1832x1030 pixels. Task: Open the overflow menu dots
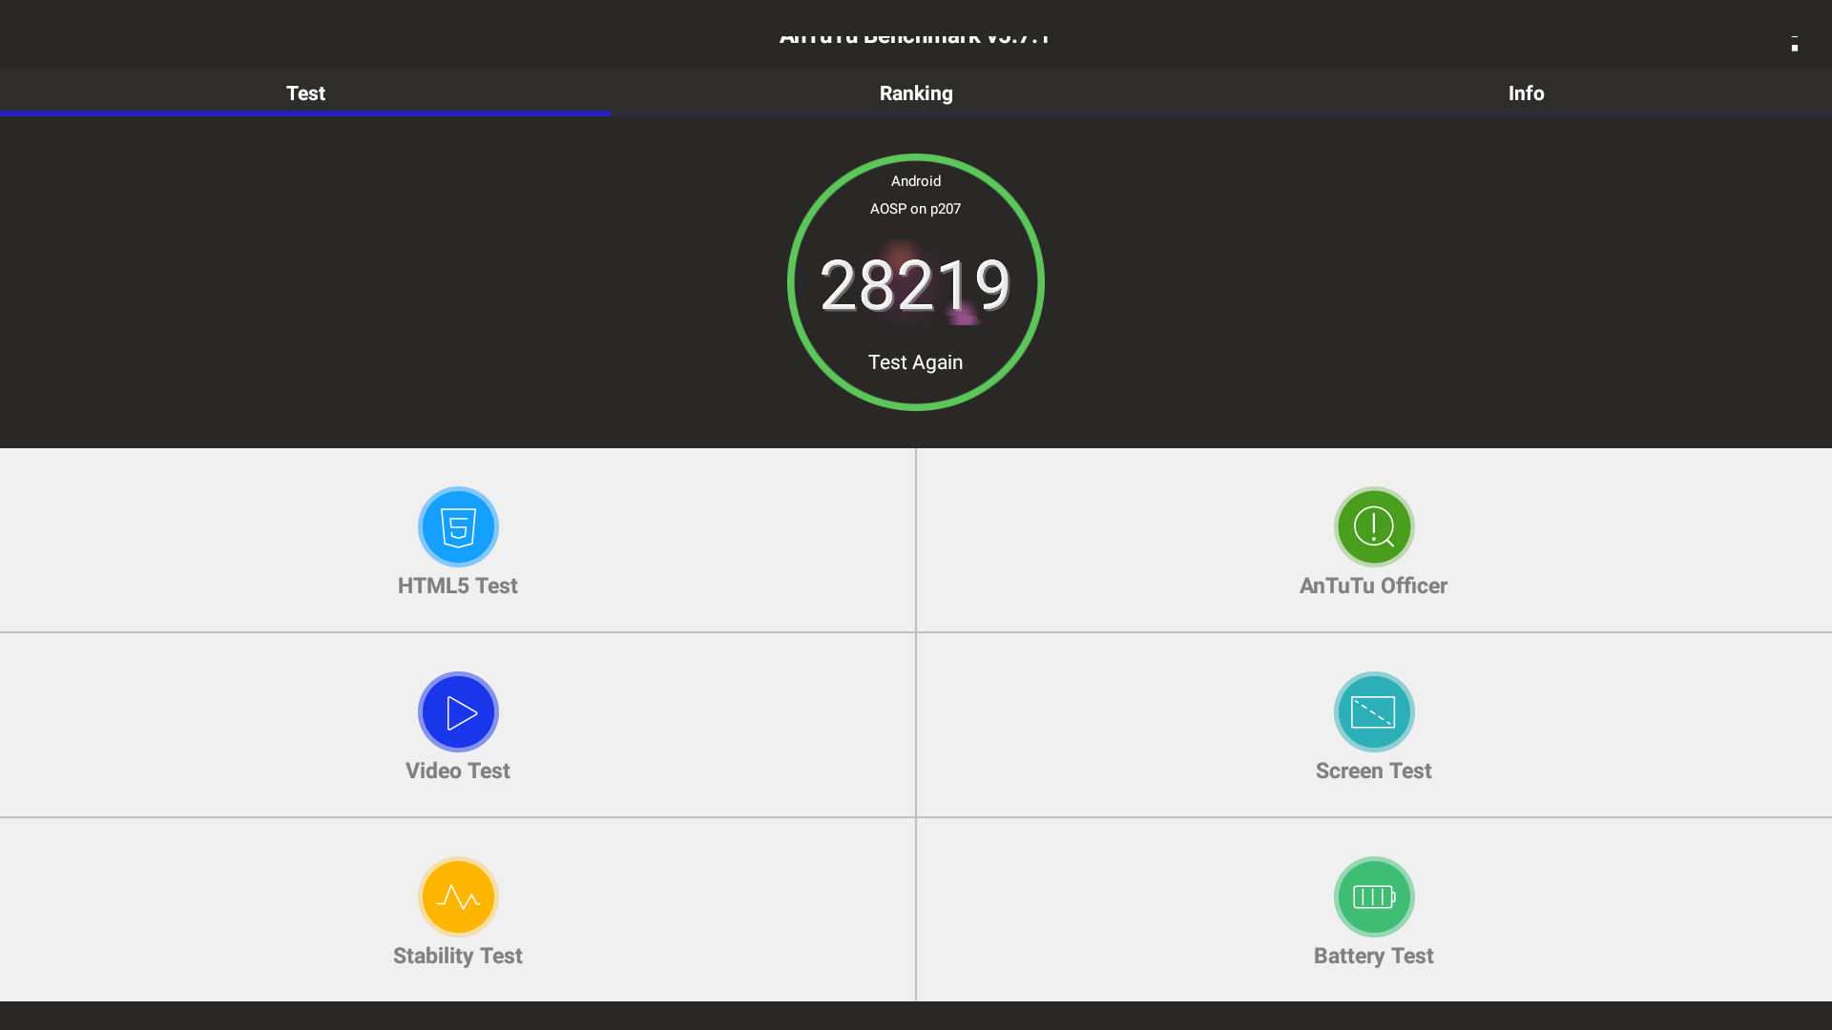click(1795, 43)
